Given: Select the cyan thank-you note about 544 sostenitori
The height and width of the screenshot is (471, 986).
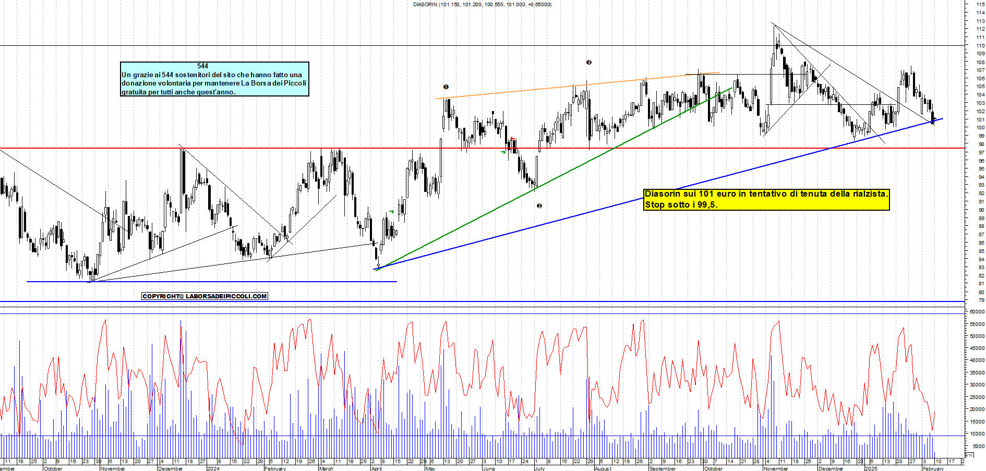Looking at the screenshot, I should pyautogui.click(x=214, y=79).
